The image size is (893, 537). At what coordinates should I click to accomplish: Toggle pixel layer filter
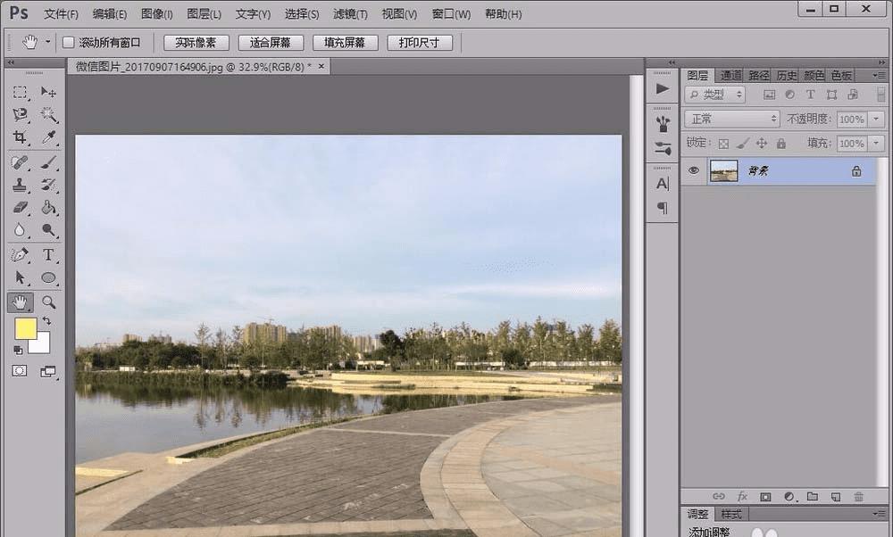point(769,95)
